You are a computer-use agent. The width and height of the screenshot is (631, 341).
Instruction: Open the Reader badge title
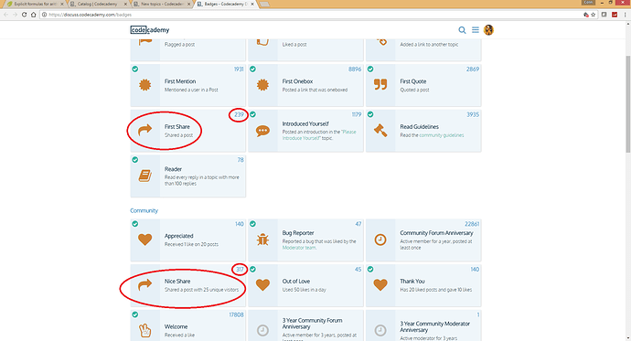coord(173,169)
